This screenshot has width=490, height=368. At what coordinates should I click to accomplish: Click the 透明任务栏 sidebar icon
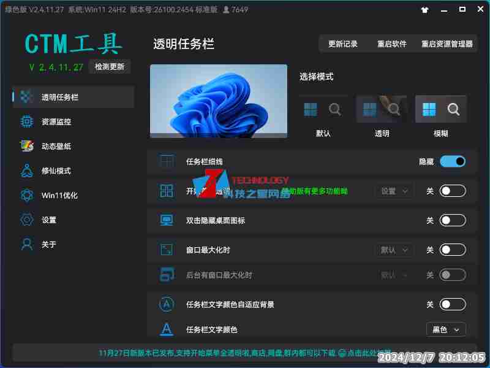click(26, 97)
